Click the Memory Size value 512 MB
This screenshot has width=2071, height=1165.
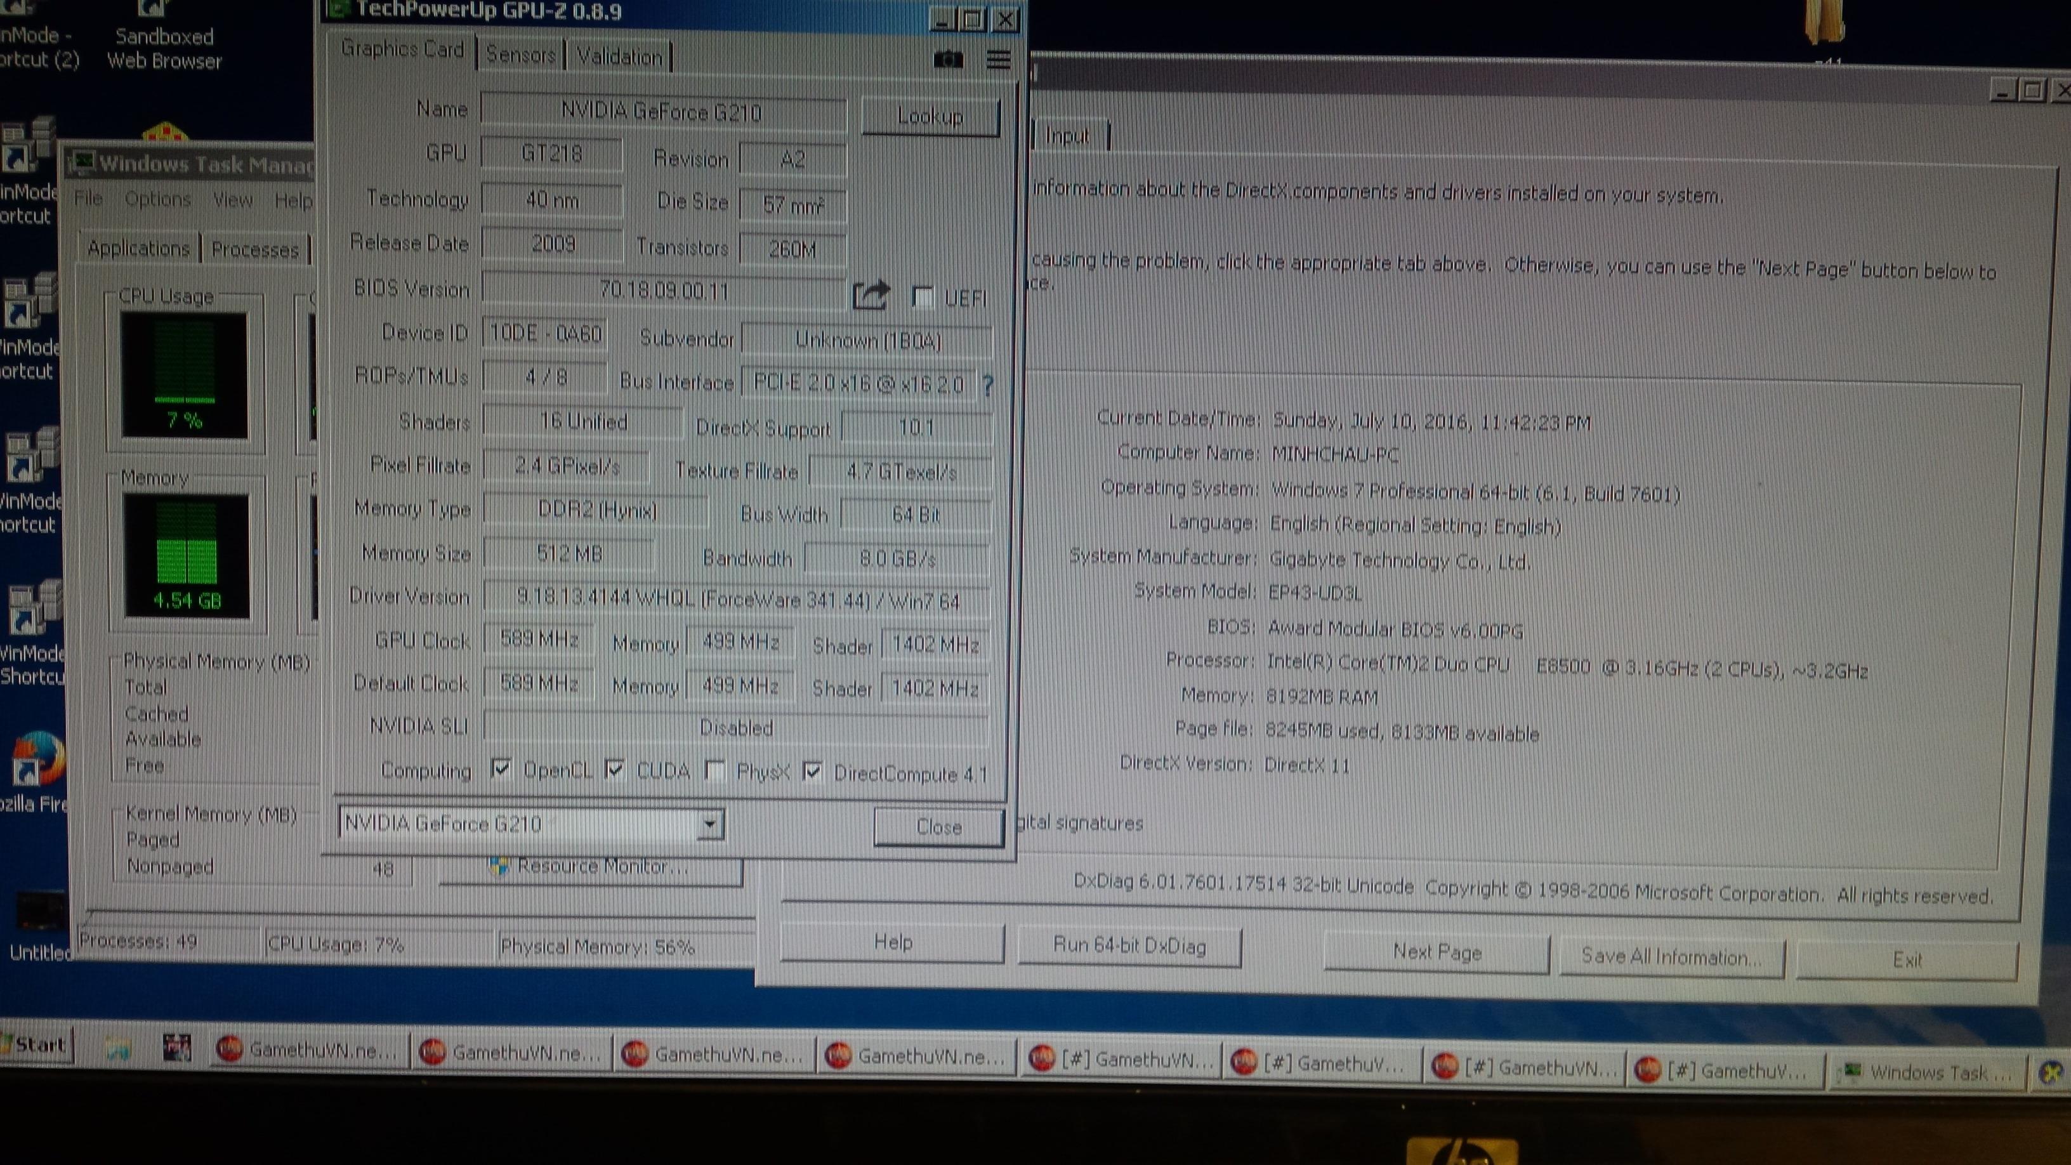click(569, 554)
